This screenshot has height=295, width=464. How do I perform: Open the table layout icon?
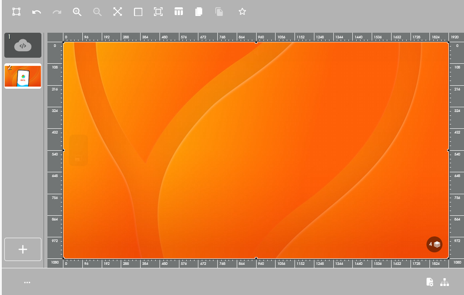click(x=179, y=12)
